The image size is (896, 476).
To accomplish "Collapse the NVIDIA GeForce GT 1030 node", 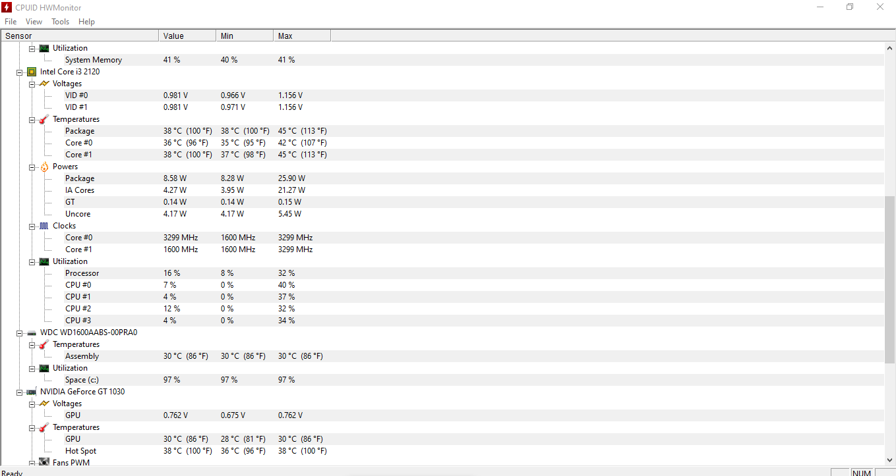I will pos(20,392).
